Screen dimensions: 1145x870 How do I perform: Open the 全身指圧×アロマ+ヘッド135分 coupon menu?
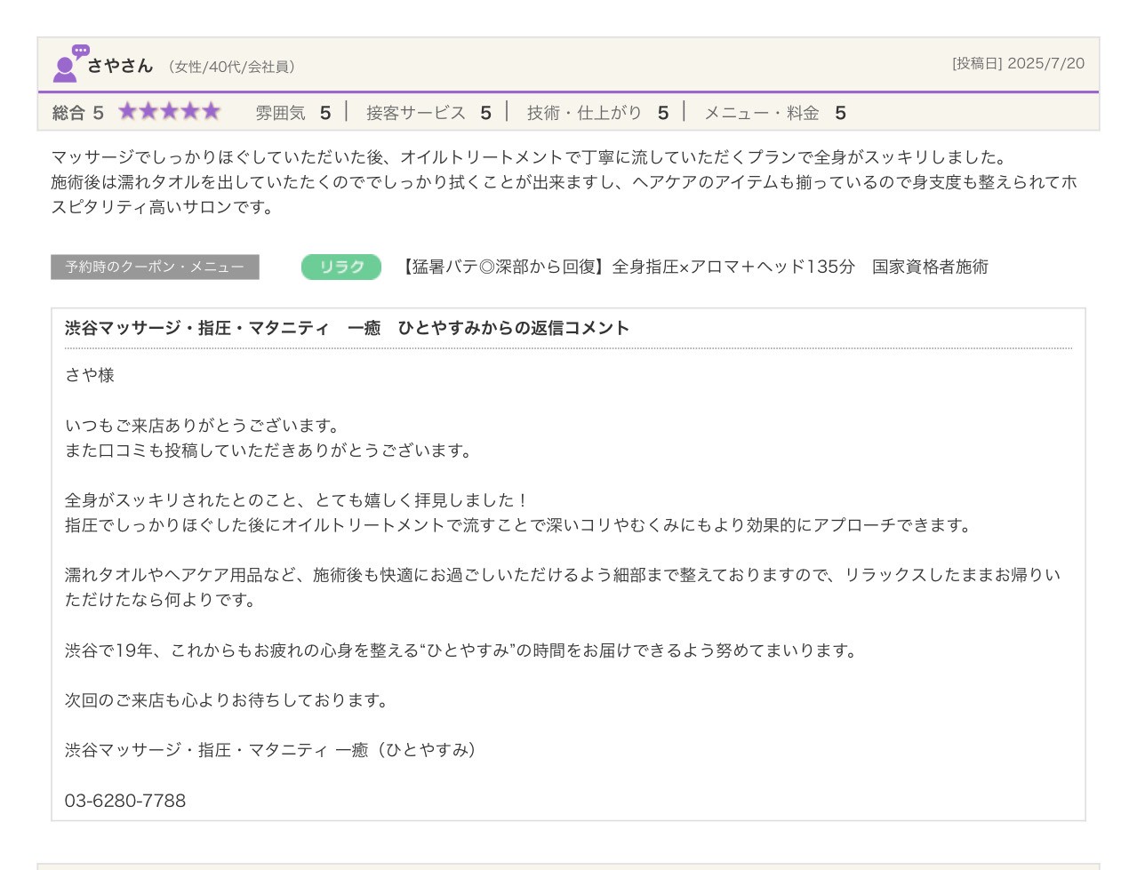[x=693, y=267]
